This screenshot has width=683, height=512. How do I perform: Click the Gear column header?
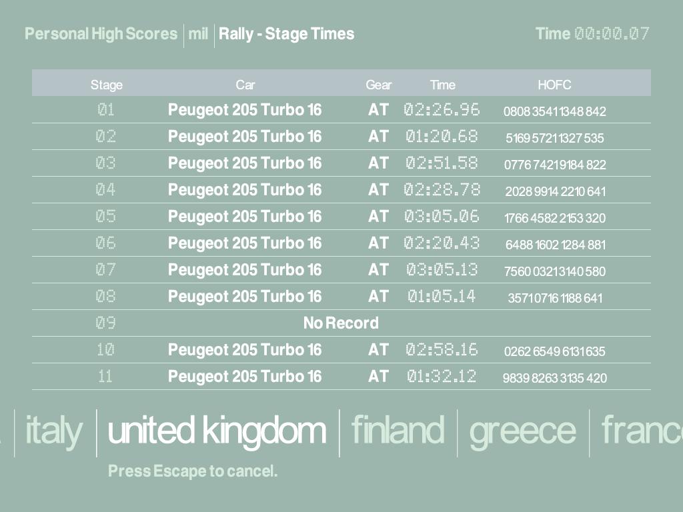tap(378, 85)
